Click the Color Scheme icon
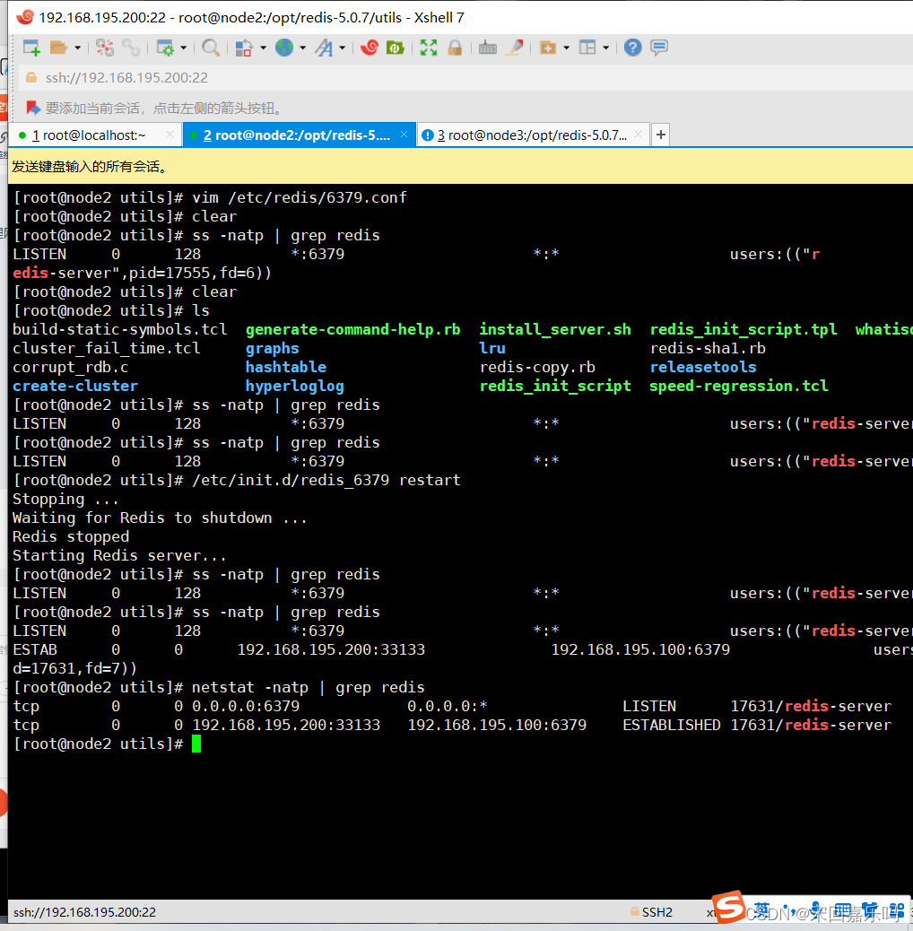 coord(244,48)
